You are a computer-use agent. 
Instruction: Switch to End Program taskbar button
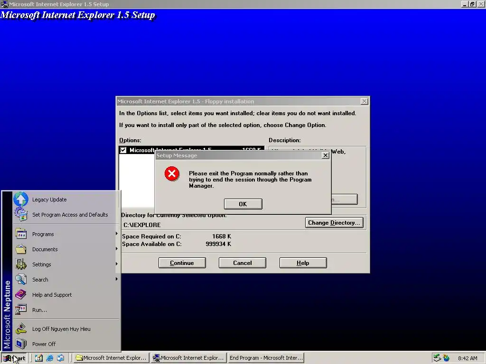[x=266, y=358]
